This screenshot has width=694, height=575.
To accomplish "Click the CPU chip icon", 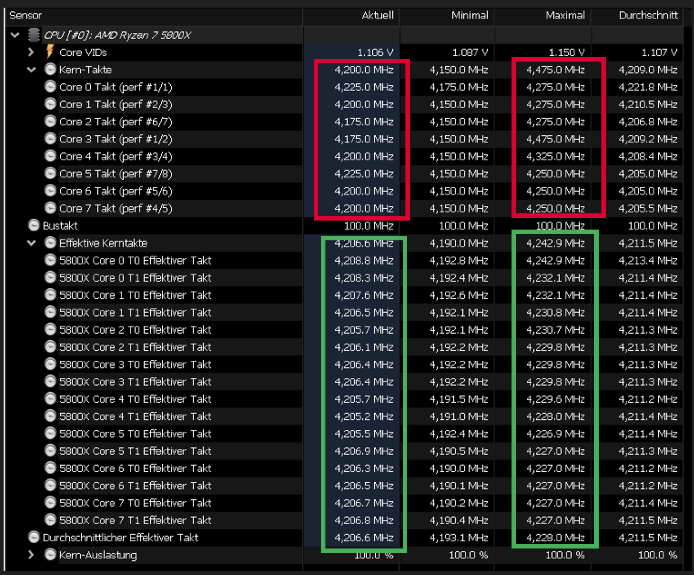I will click(x=34, y=35).
